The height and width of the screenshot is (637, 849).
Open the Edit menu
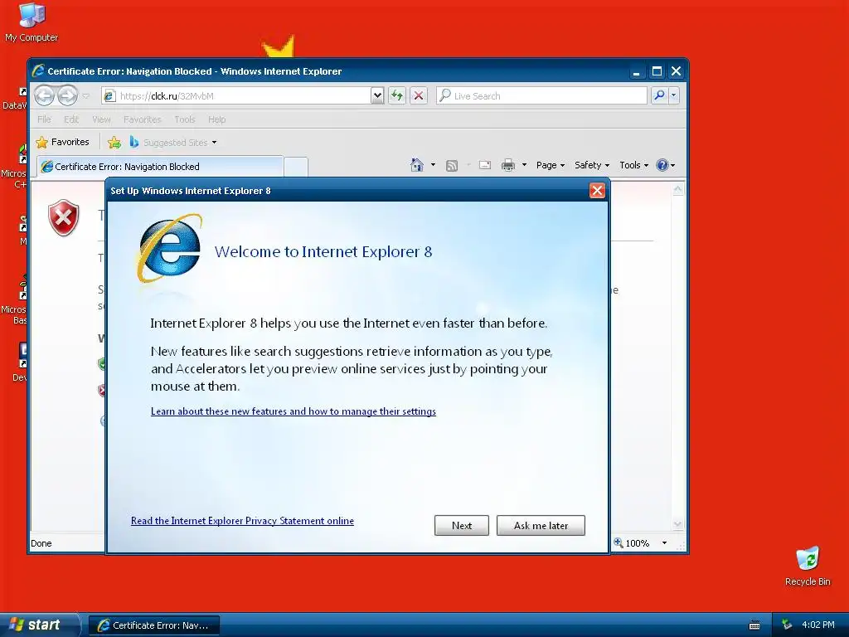click(71, 119)
